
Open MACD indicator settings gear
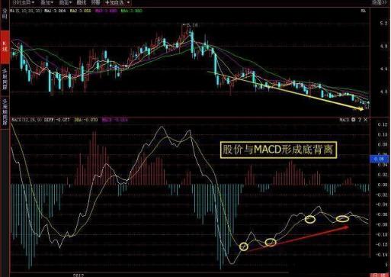click(x=354, y=120)
